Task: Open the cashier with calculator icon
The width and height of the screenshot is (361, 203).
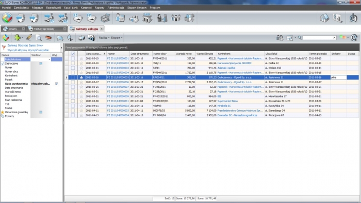Action: click(120, 18)
